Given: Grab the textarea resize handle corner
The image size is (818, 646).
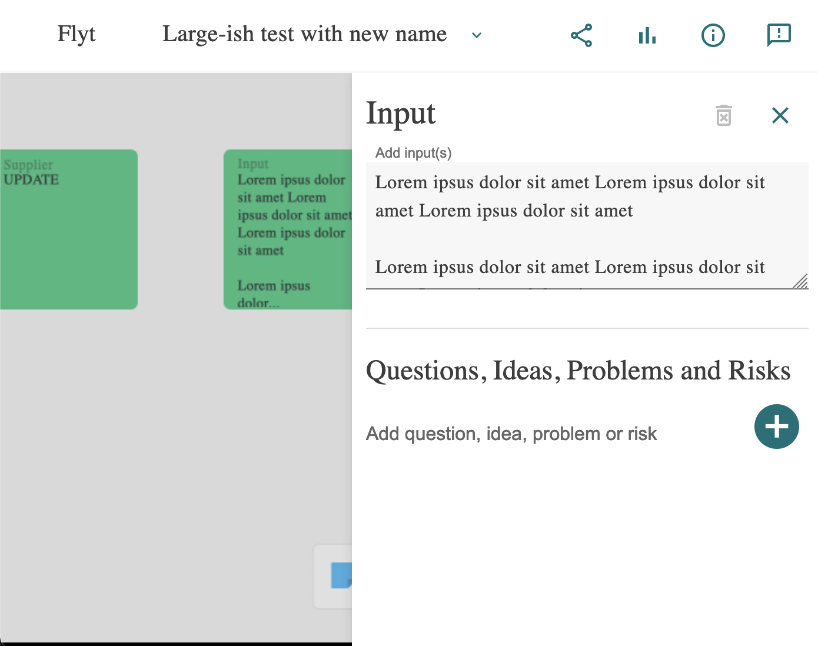Looking at the screenshot, I should (x=801, y=281).
